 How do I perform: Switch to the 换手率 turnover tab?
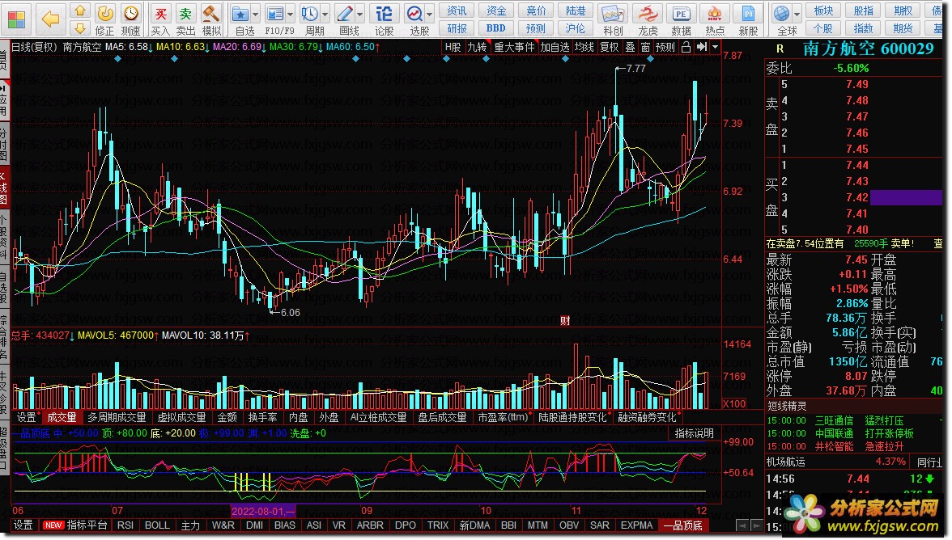point(262,417)
